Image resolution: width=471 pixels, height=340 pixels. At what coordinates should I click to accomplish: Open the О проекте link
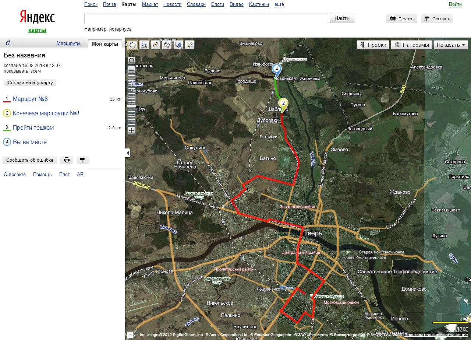click(x=15, y=174)
